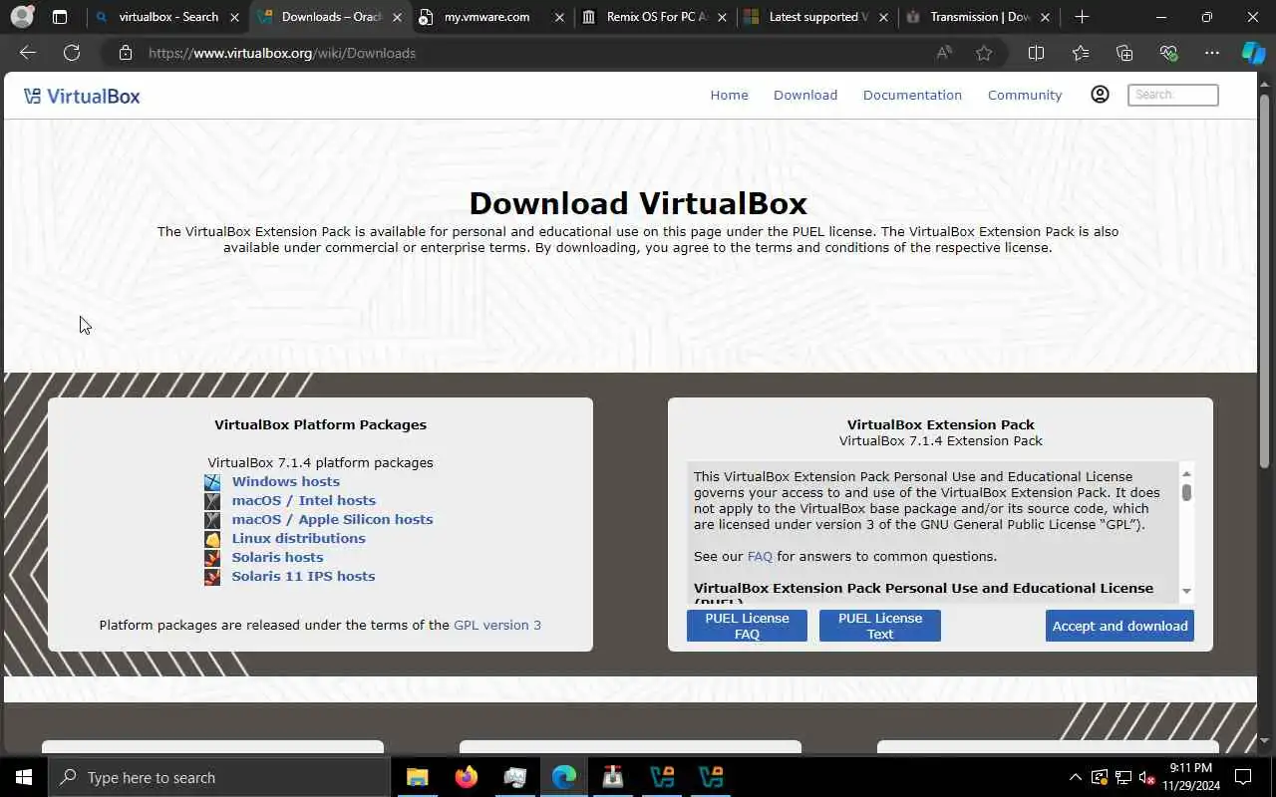Open the FAQ link in license text
The image size is (1276, 797).
760,557
